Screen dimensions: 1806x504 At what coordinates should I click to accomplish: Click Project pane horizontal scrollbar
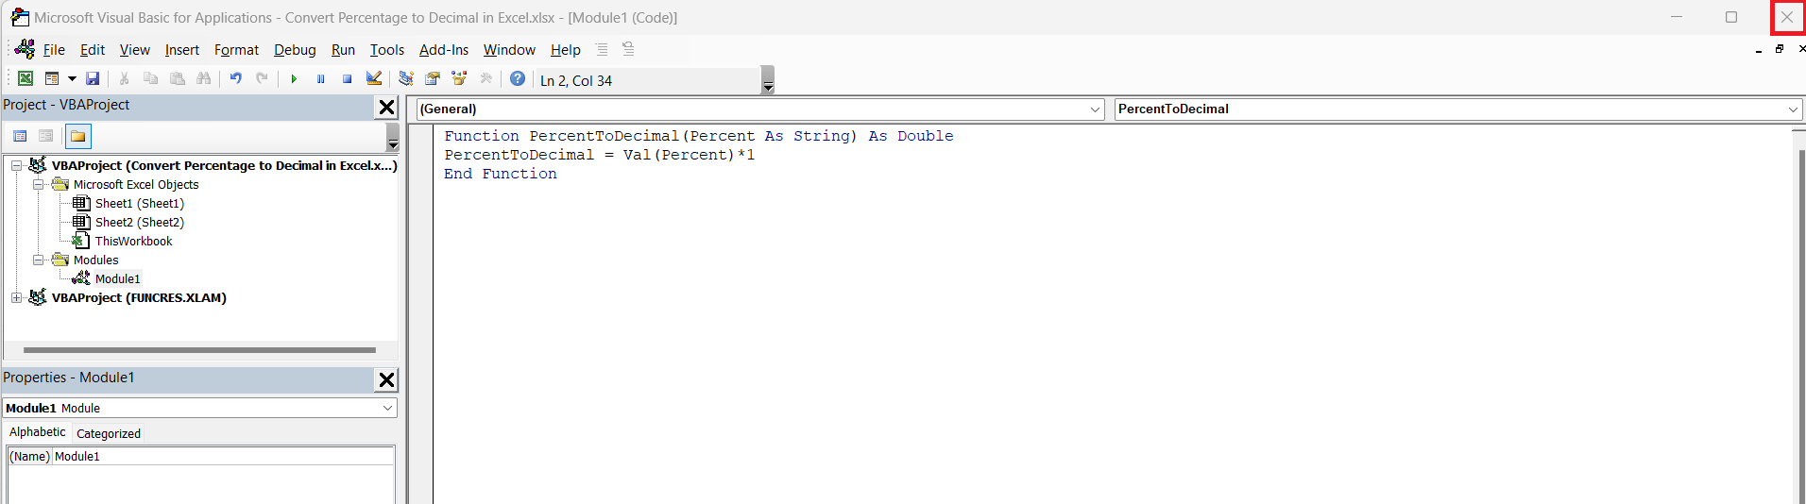(199, 350)
